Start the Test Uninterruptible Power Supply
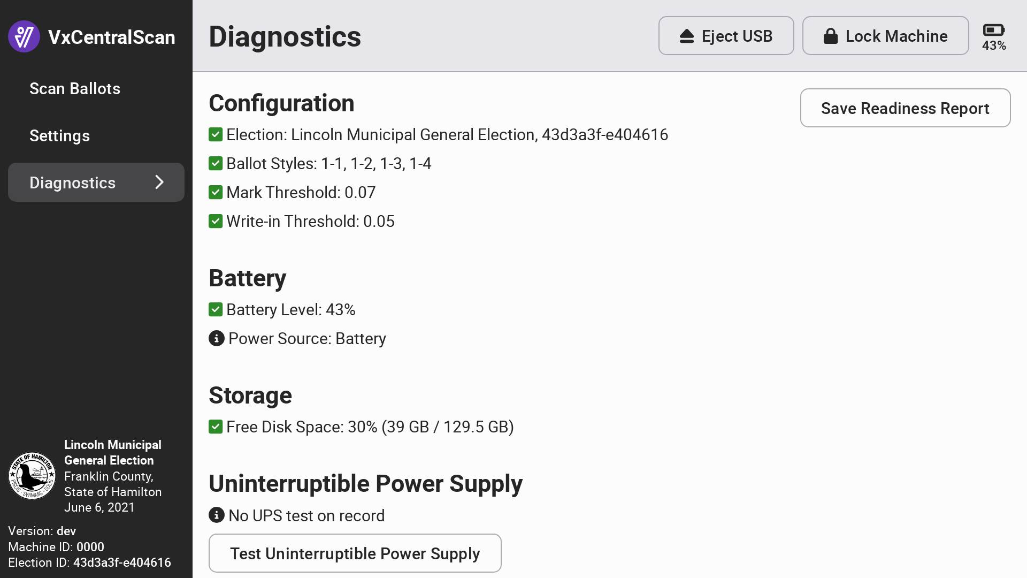 (x=355, y=553)
